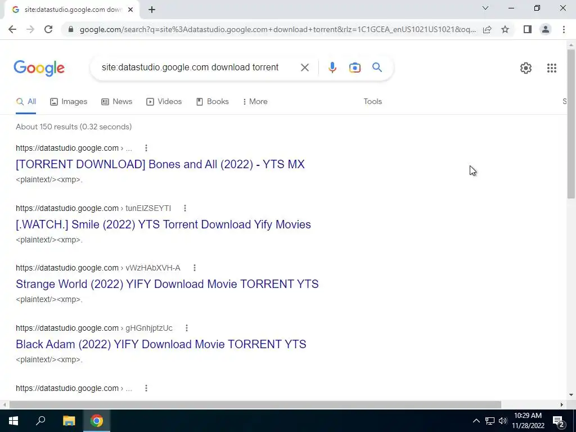Click the Google logo
Viewport: 576px width, 432px height.
click(39, 68)
